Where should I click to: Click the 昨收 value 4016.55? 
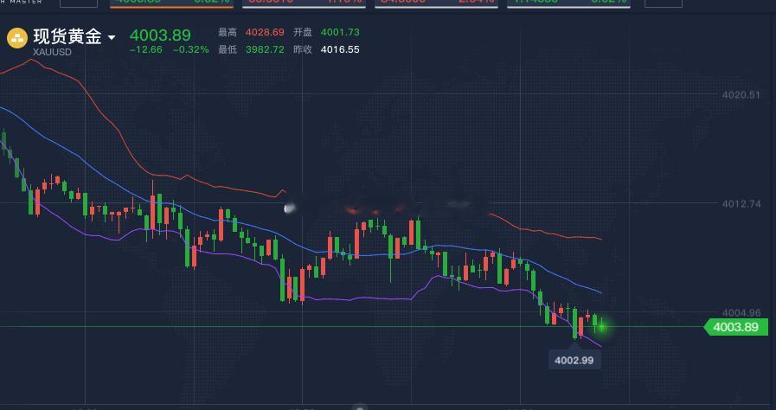click(x=340, y=49)
